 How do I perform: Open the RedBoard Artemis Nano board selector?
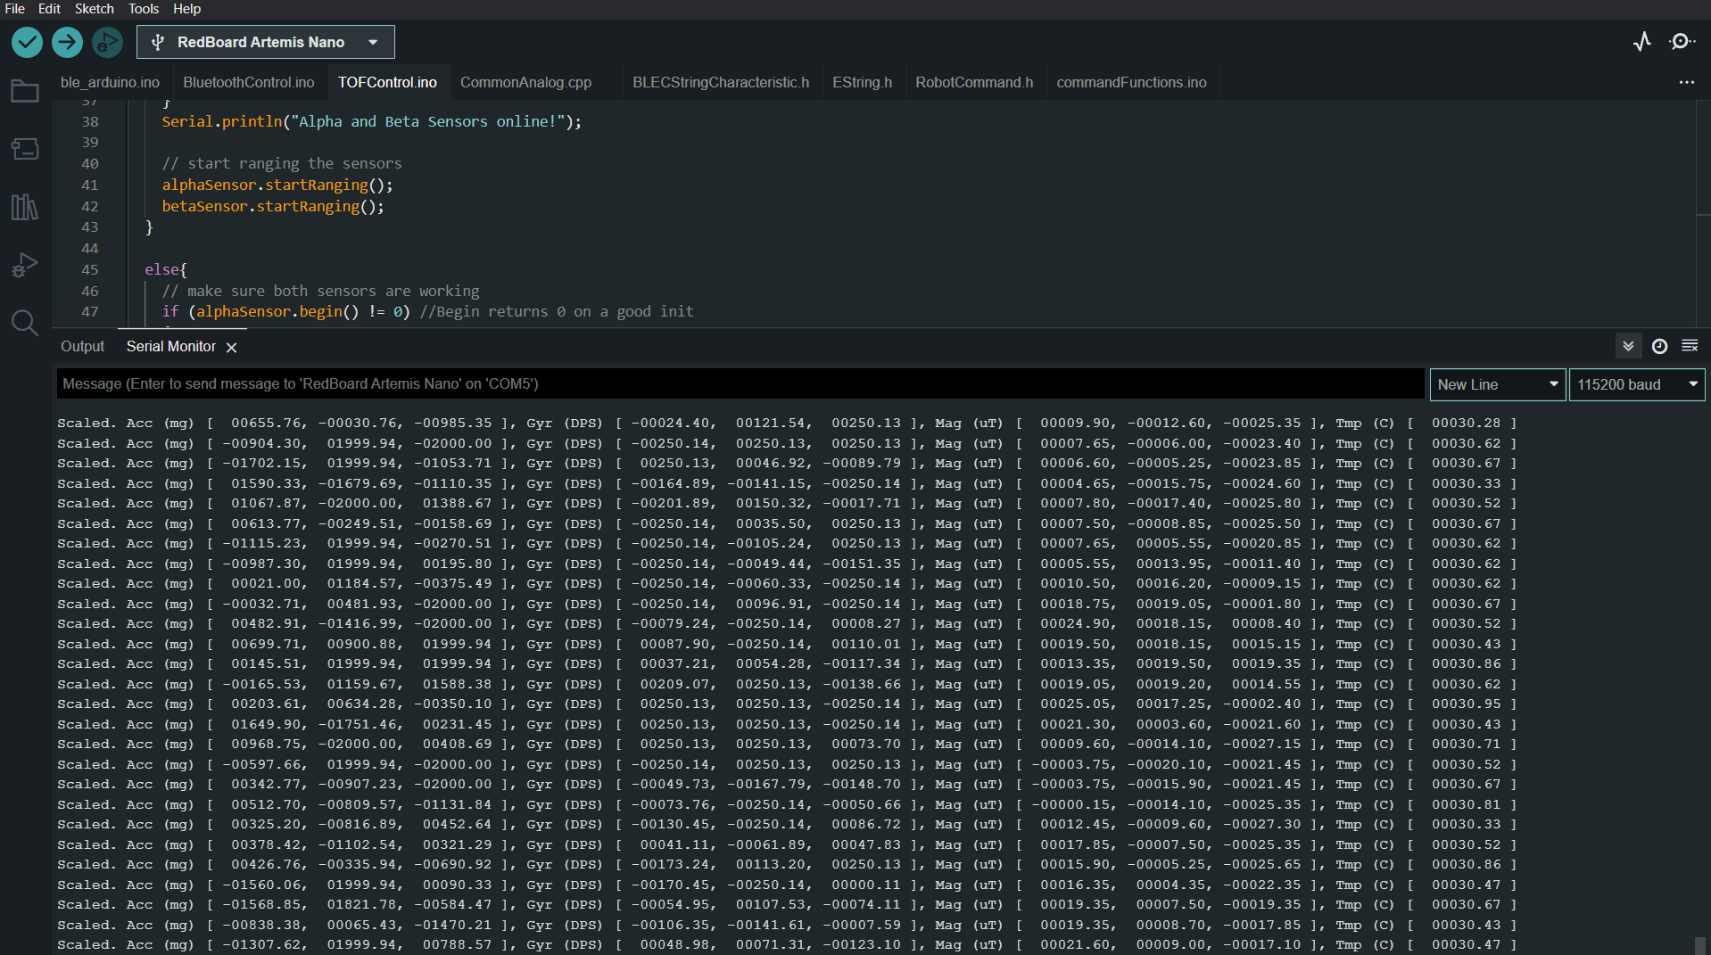coord(266,42)
